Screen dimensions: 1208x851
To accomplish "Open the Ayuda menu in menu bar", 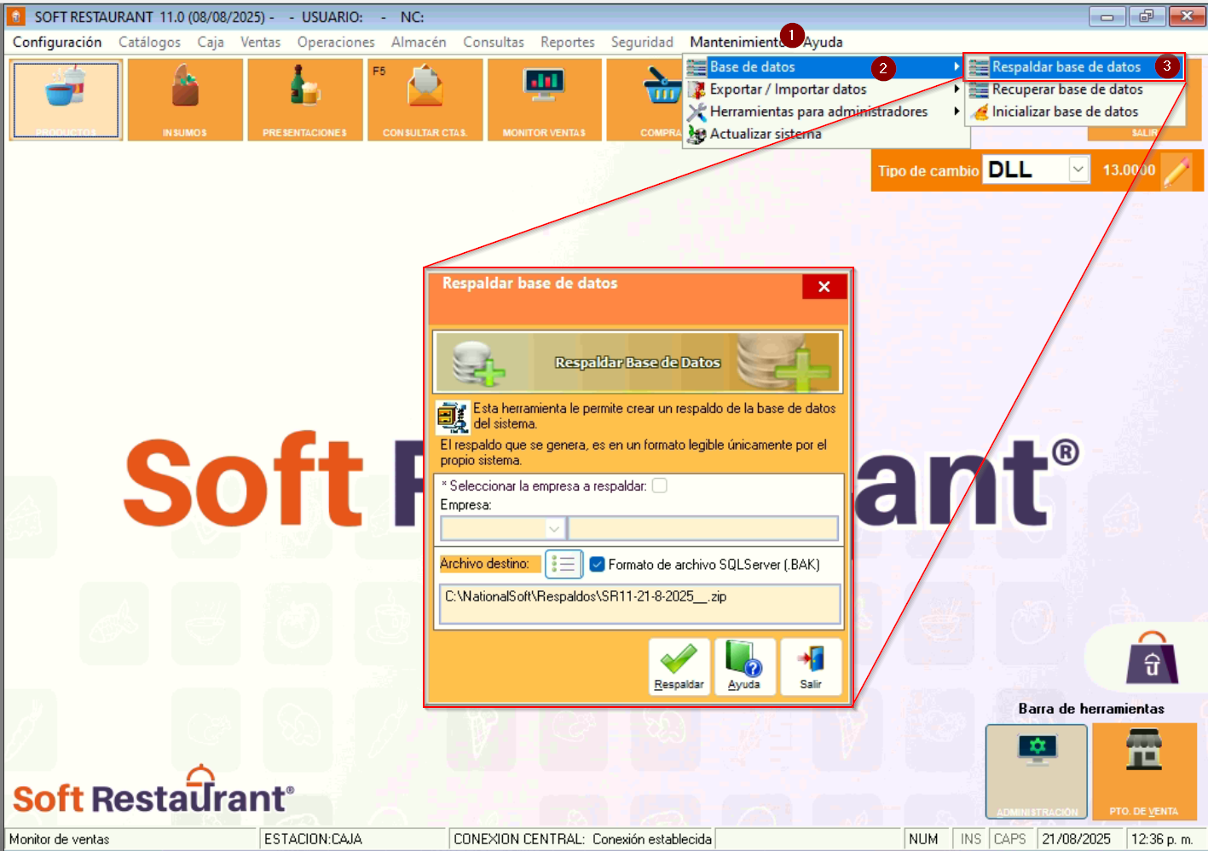I will tap(823, 42).
